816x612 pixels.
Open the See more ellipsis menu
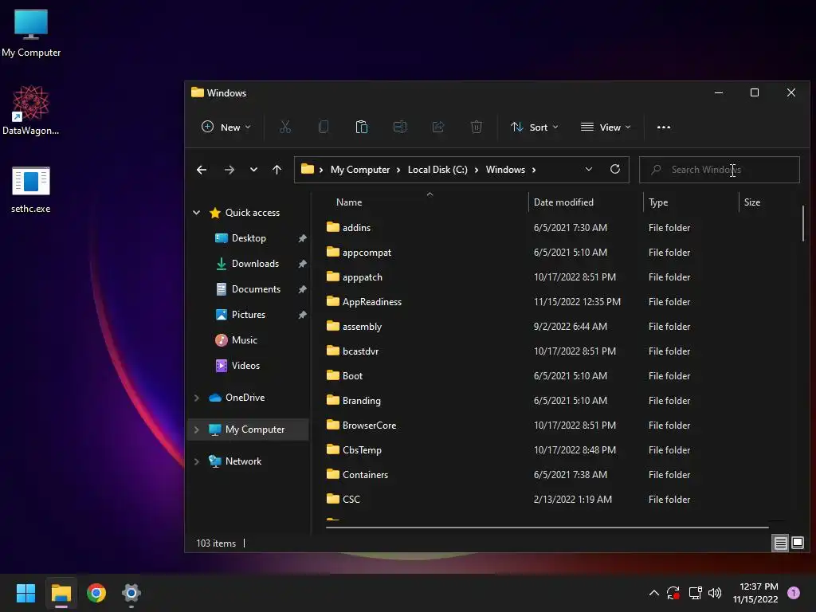[664, 127]
